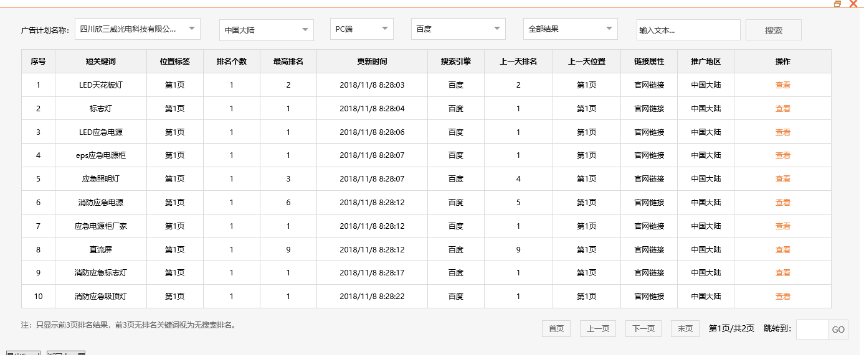Open the ad plan name dropdown 四川欣三威光电科技有限公...
This screenshot has width=864, height=355.
tap(138, 29)
